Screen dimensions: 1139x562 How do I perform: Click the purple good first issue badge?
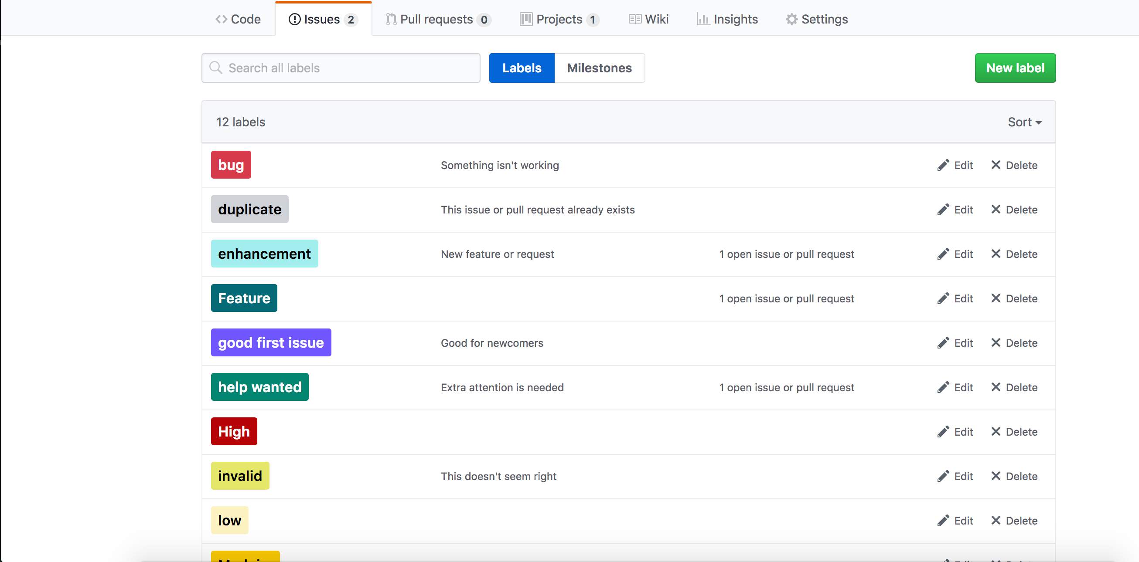click(271, 342)
